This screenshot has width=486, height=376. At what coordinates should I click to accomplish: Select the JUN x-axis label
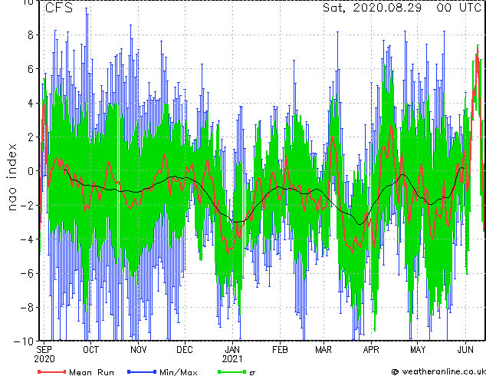point(465,350)
